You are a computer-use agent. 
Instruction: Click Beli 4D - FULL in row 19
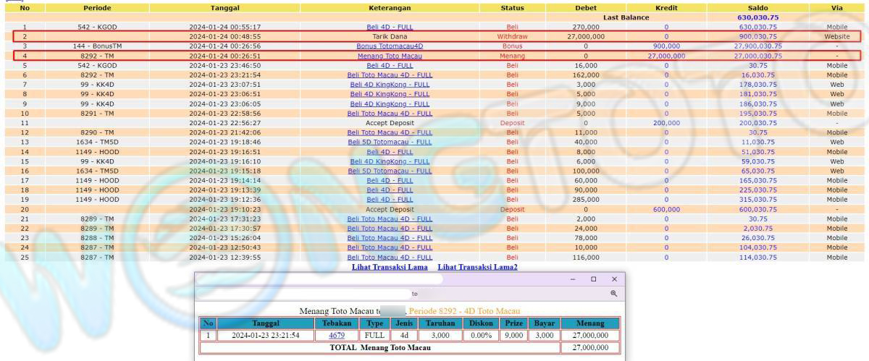[390, 200]
